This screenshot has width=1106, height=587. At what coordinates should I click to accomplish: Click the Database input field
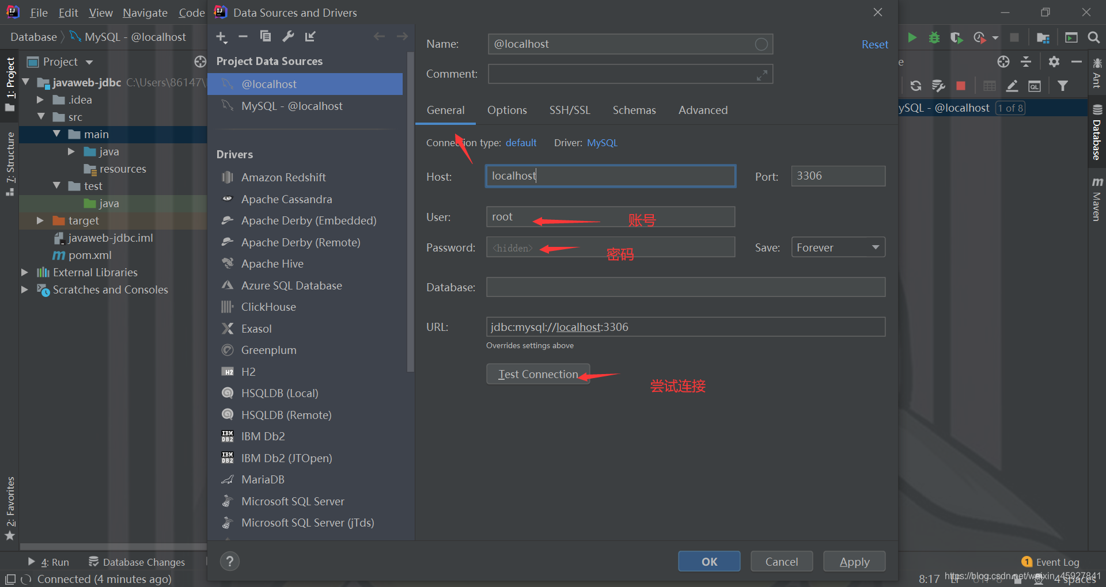(685, 287)
